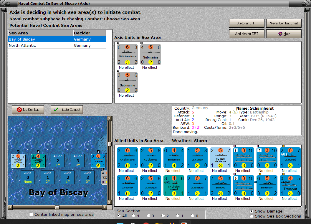Select the BB Barham Allied counter
311x224 pixels.
[x=174, y=158]
